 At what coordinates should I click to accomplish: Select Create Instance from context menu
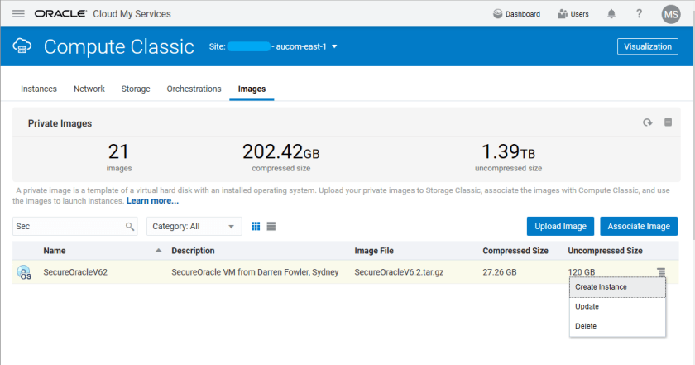coord(601,286)
